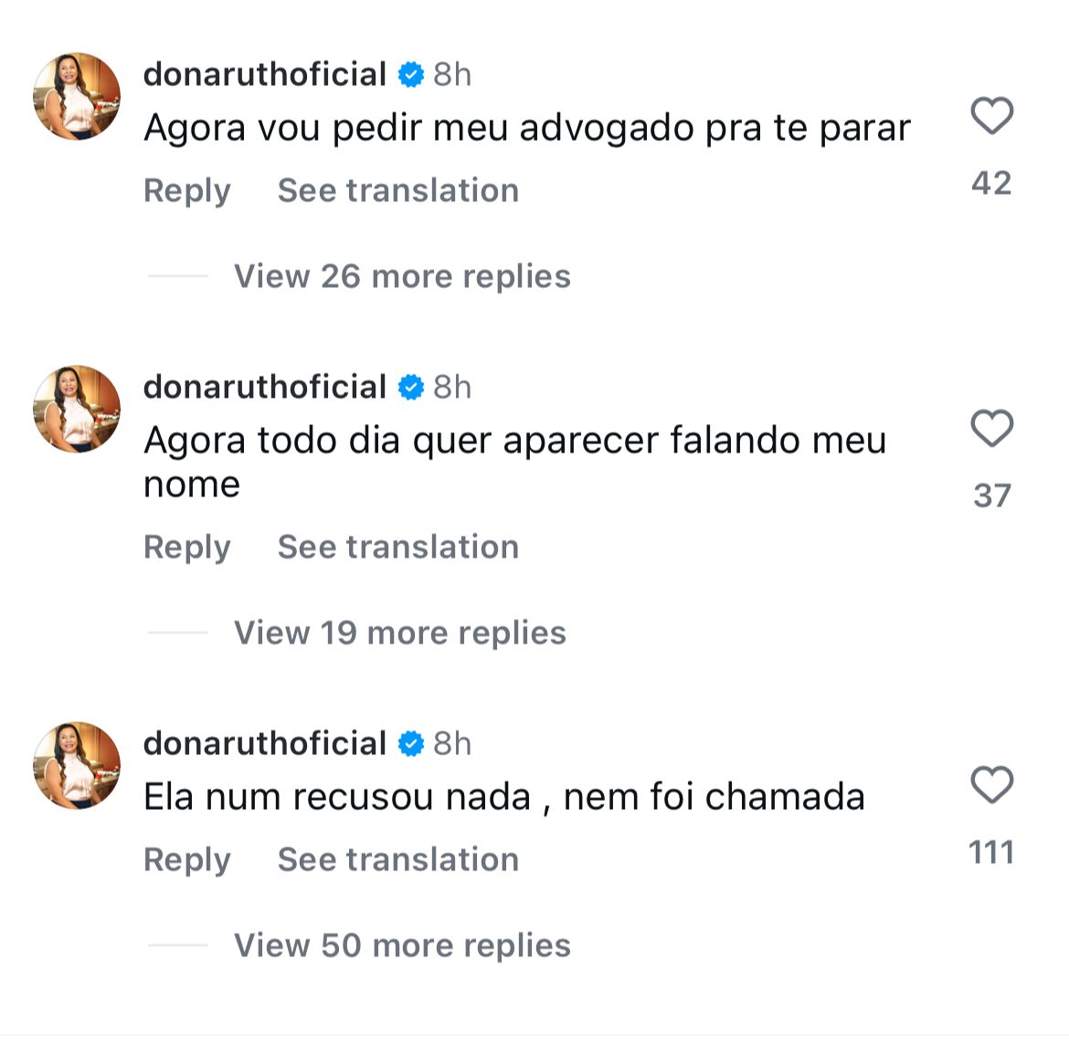
Task: Expand the 26 replies under the first comment
Action: click(x=401, y=276)
